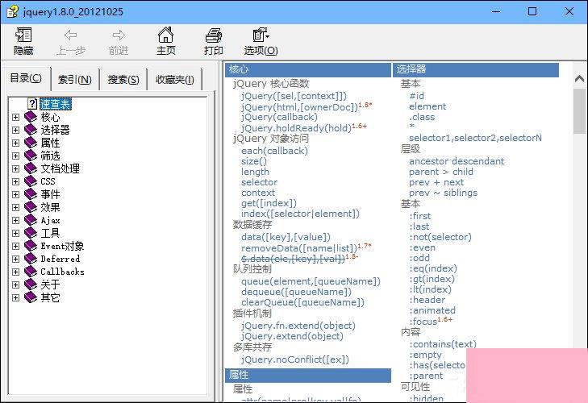The height and width of the screenshot is (403, 588).
Task: Open the each(callback) link
Action: (x=274, y=151)
